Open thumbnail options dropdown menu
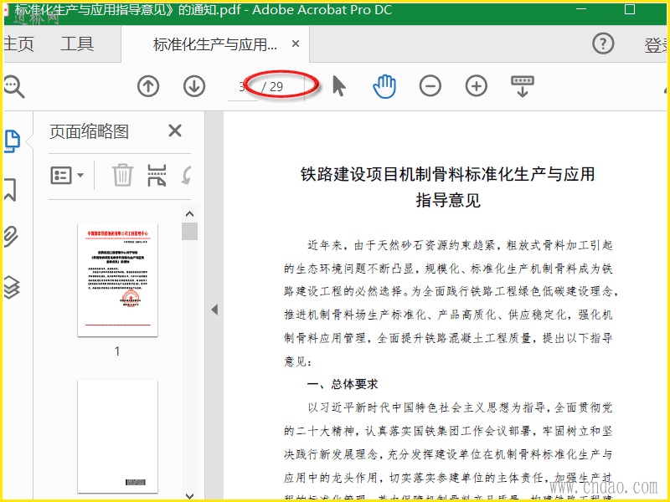This screenshot has height=502, width=670. pos(67,176)
